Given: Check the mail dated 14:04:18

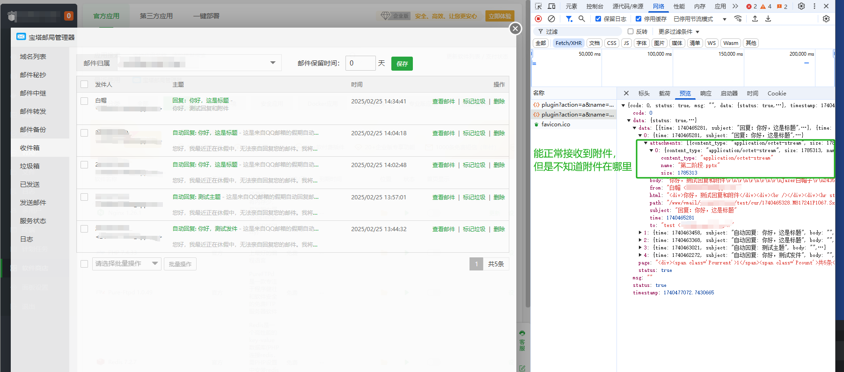Looking at the screenshot, I should (84, 133).
